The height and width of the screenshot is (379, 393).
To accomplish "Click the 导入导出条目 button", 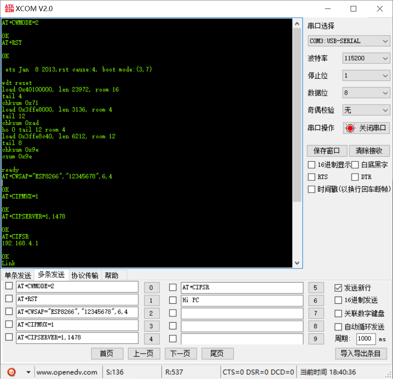I will coord(361,353).
